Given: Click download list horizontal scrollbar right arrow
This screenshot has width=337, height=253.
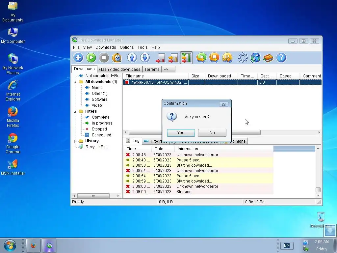Looking at the screenshot, I should (x=319, y=132).
